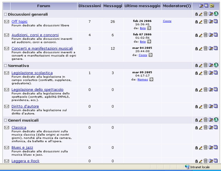Click the envelope icon beside Blues e jazz
This screenshot has height=171, width=221.
coord(7,148)
